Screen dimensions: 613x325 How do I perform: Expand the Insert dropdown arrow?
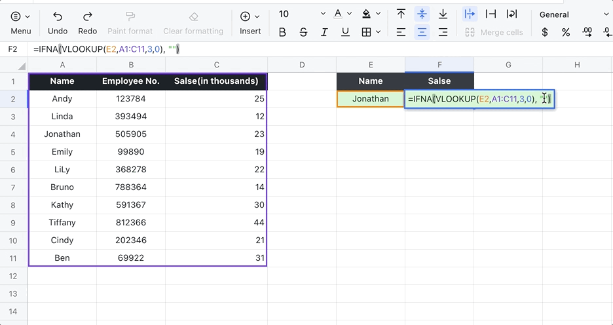[257, 16]
